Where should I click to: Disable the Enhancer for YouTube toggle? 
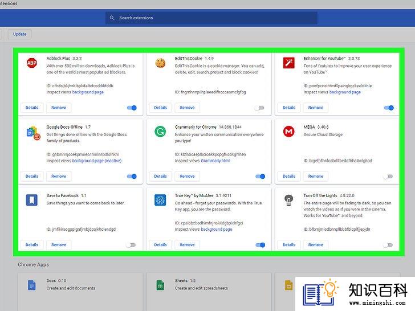coord(389,108)
